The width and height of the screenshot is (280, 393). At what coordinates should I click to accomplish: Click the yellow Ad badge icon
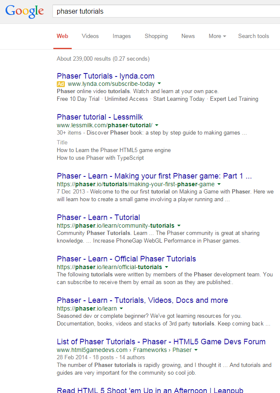tap(61, 84)
